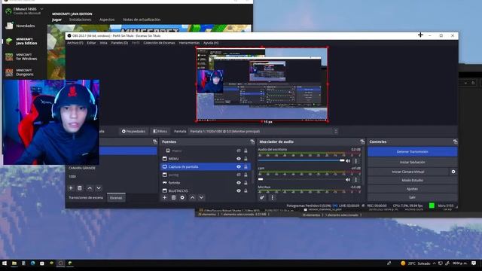
Task: Show the fourth hidden source below Captura
Action: tap(239, 175)
